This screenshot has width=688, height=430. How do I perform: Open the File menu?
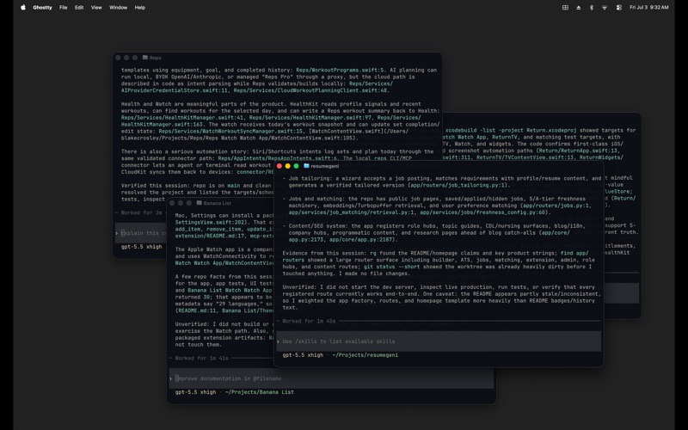pos(63,8)
